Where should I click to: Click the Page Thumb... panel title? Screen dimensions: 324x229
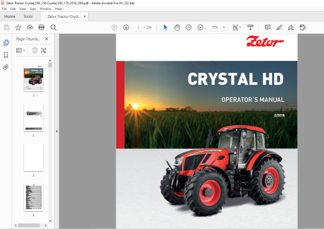click(28, 39)
